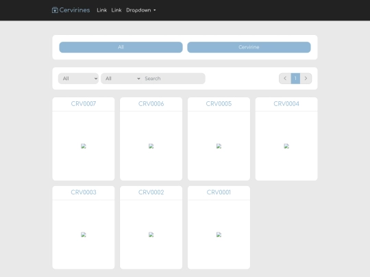The image size is (370, 277).
Task: Expand the Dropdown menu in navbar
Action: pyautogui.click(x=141, y=10)
